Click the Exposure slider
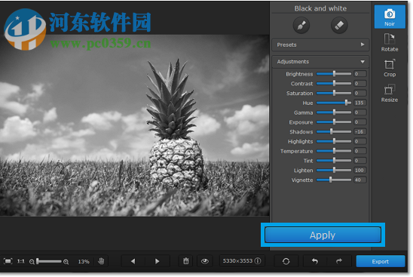413x277 pixels. pyautogui.click(x=334, y=122)
